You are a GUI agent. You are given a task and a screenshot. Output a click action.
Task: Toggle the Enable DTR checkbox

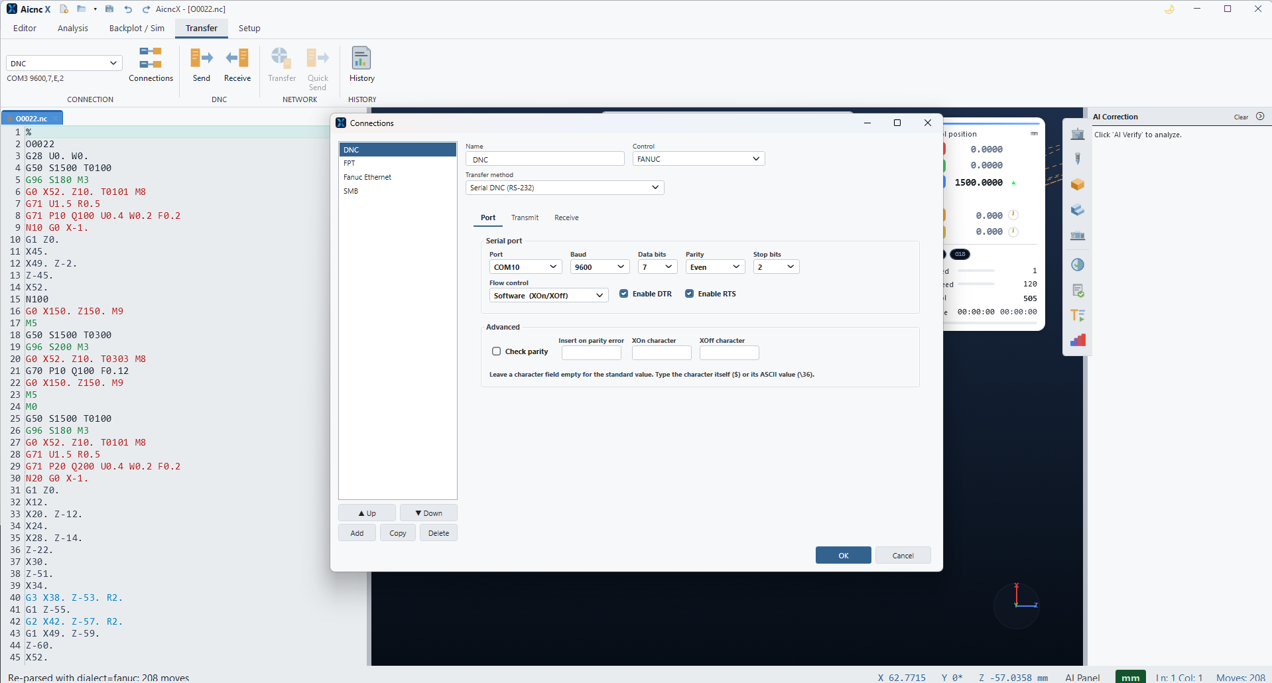pos(623,294)
